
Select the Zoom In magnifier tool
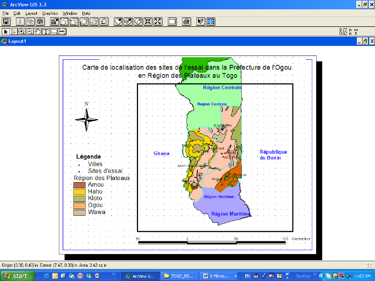tap(22, 31)
